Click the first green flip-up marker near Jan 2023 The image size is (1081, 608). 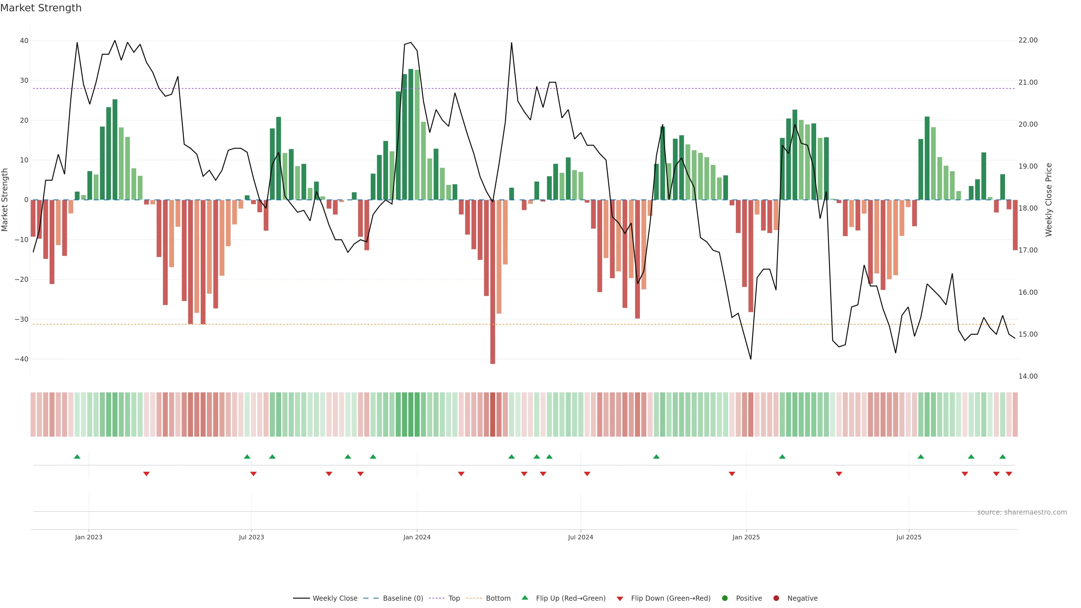tap(77, 457)
